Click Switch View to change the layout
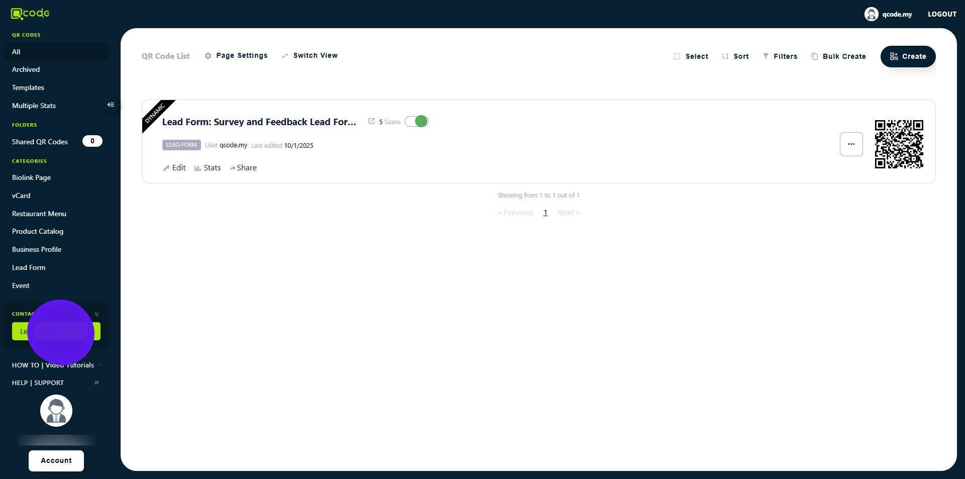 310,56
